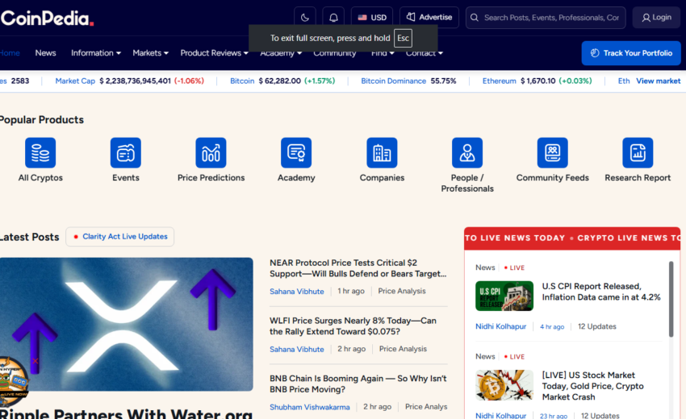Open the Community menu item
This screenshot has height=419, width=686.
[335, 53]
